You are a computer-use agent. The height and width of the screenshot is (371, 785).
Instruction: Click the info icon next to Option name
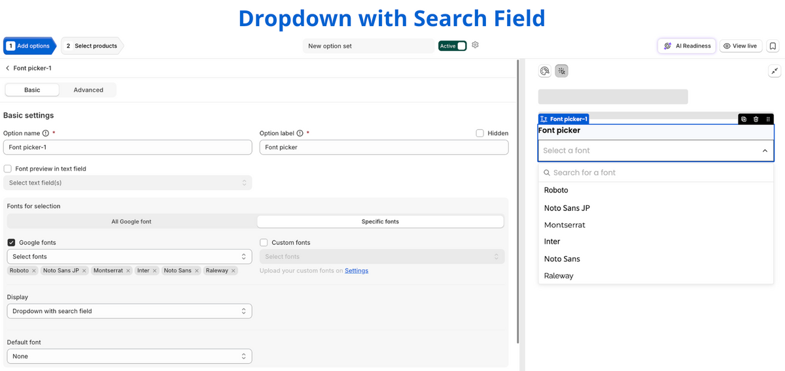point(46,133)
